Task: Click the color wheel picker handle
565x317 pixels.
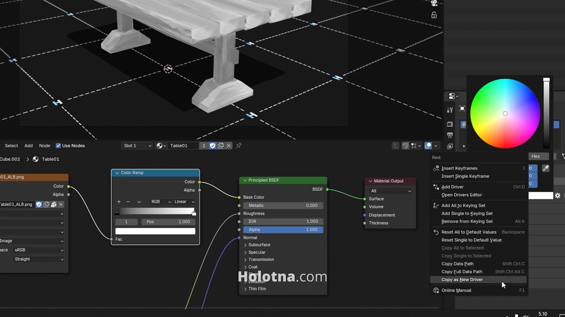Action: pos(505,114)
